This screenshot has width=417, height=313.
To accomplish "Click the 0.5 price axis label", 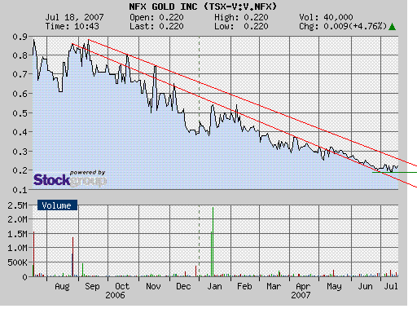I will click(x=20, y=113).
